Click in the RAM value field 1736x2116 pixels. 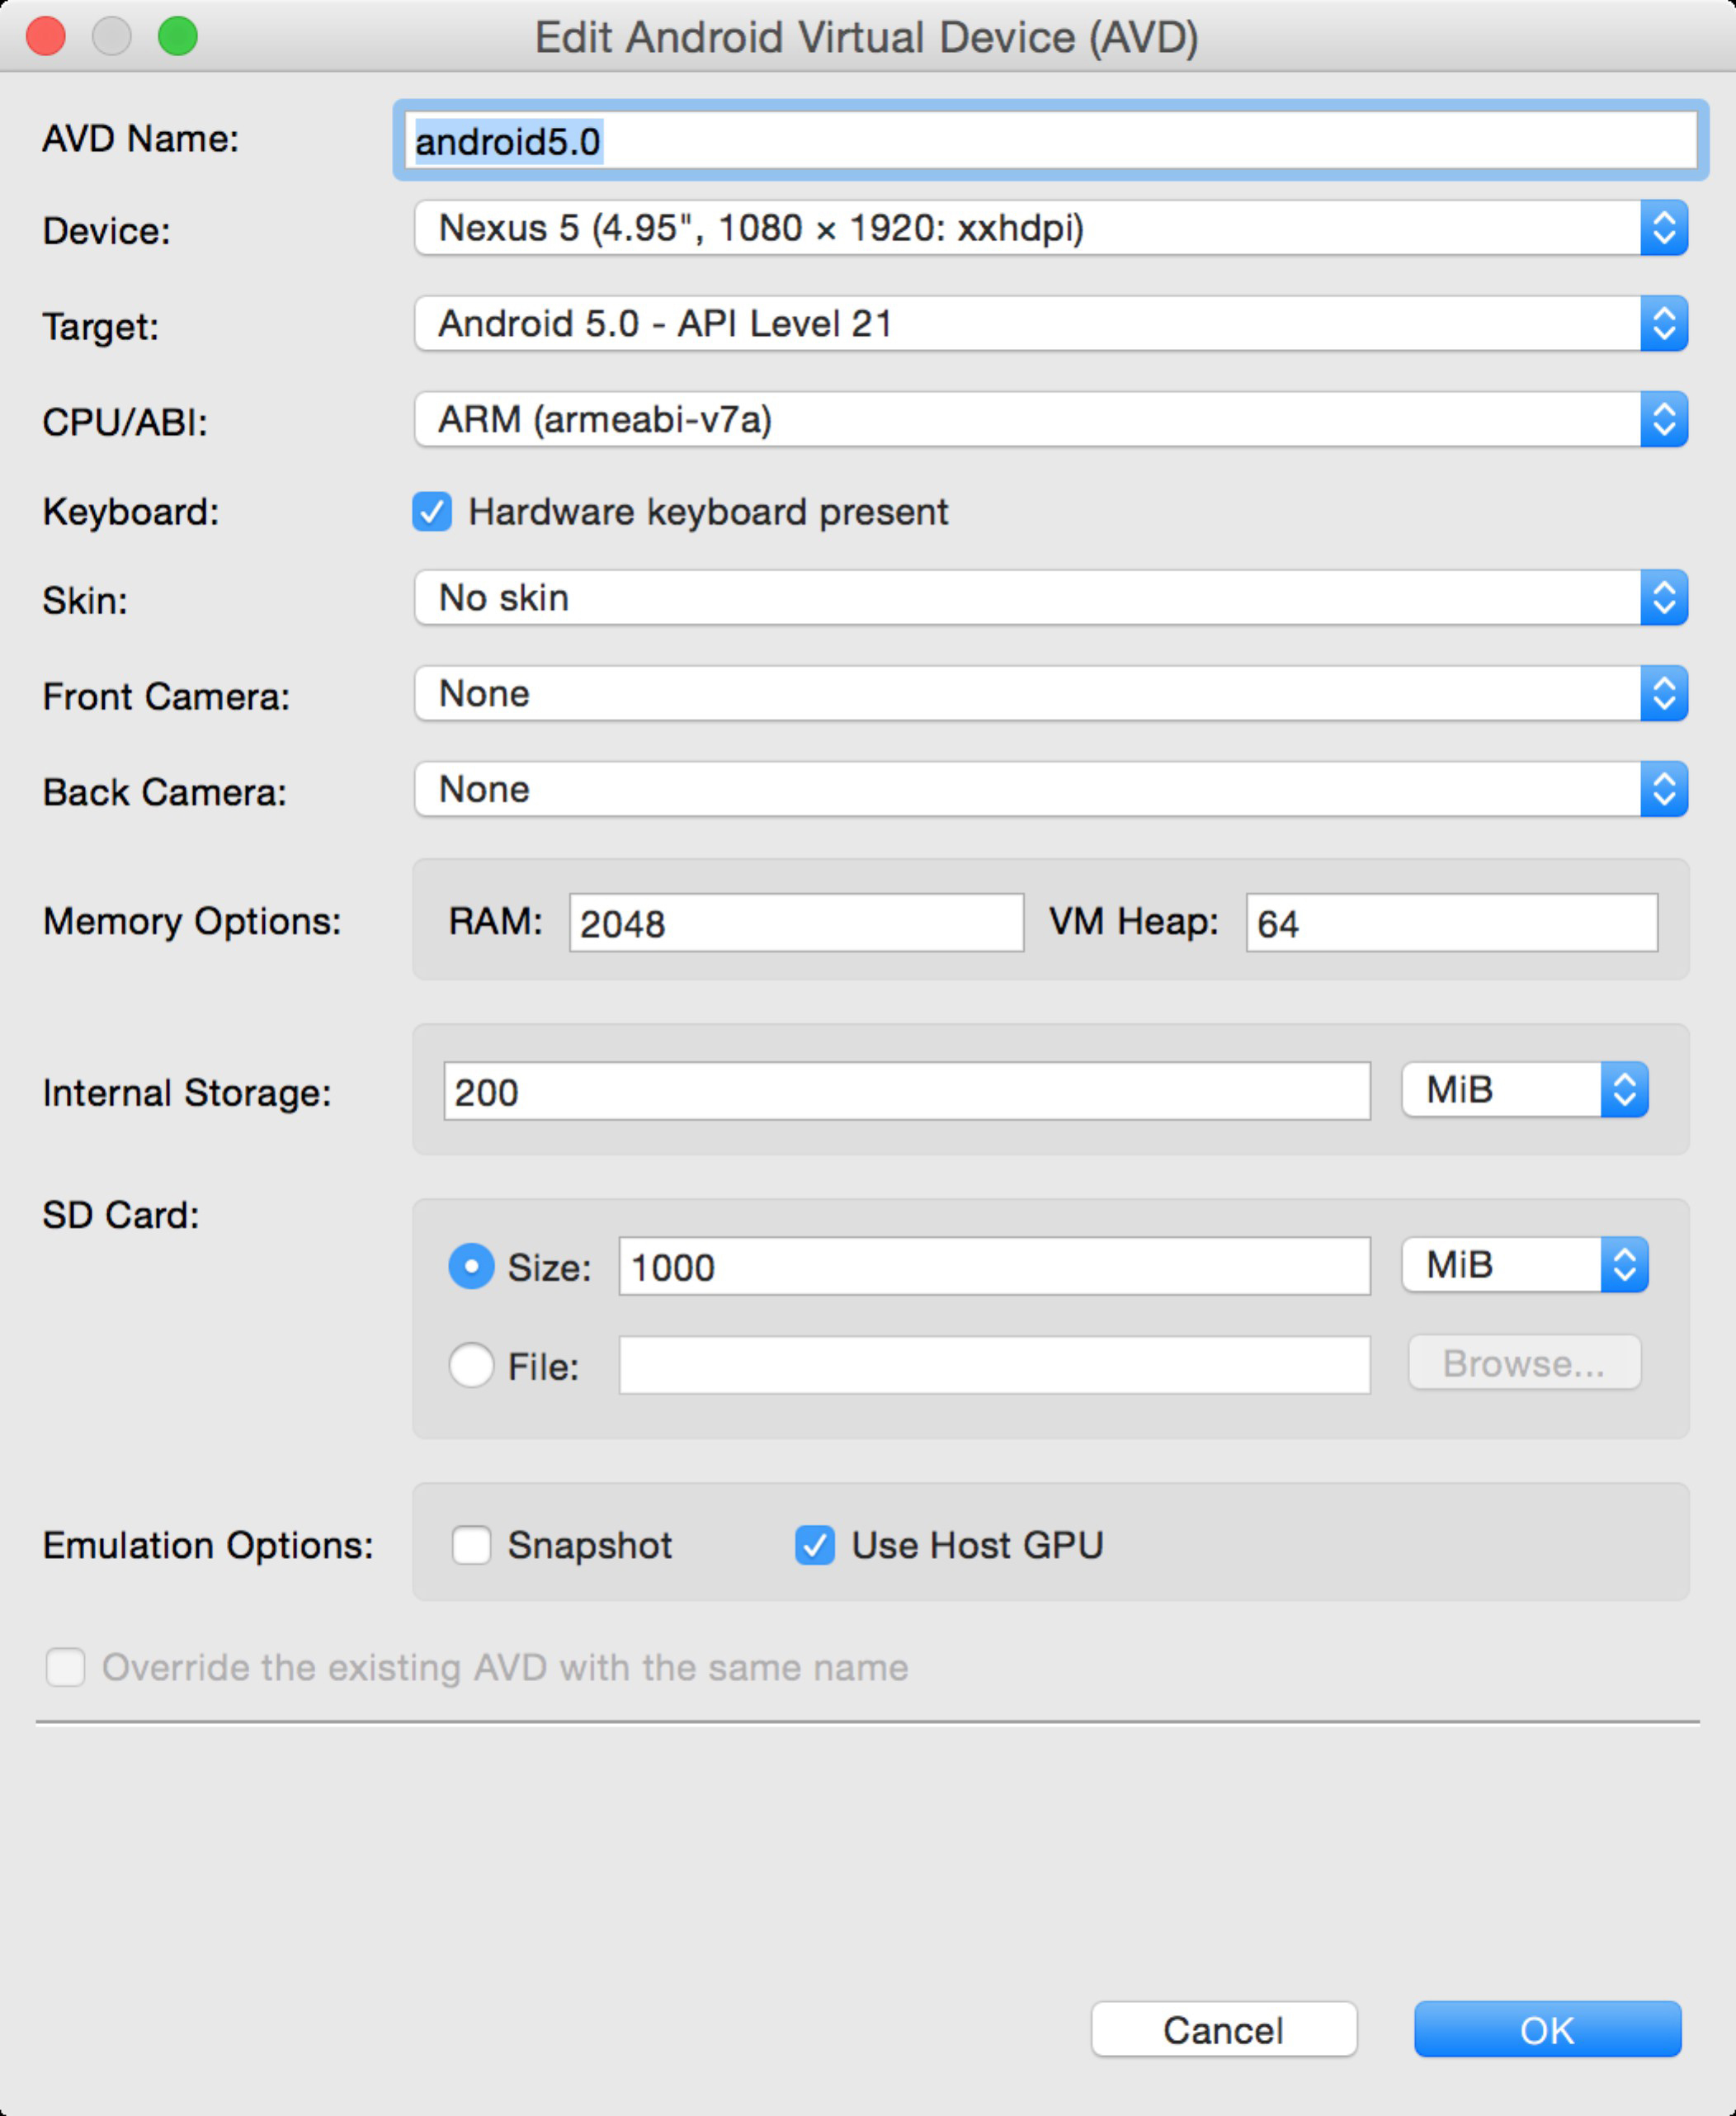pos(796,923)
